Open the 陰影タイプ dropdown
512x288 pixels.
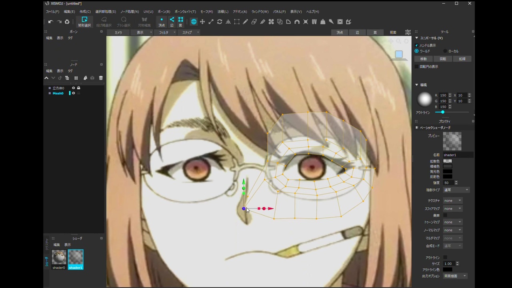tap(456, 190)
